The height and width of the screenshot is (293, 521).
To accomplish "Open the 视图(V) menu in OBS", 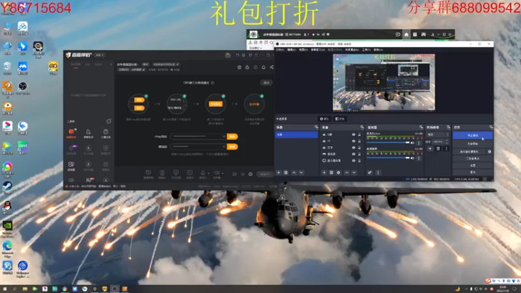I will coord(303,50).
